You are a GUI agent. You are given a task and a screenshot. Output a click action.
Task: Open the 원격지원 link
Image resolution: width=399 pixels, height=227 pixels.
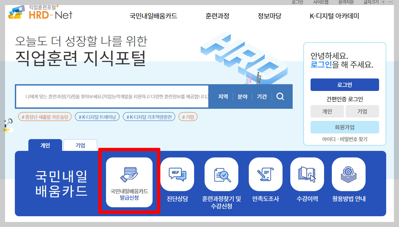pos(346,2)
